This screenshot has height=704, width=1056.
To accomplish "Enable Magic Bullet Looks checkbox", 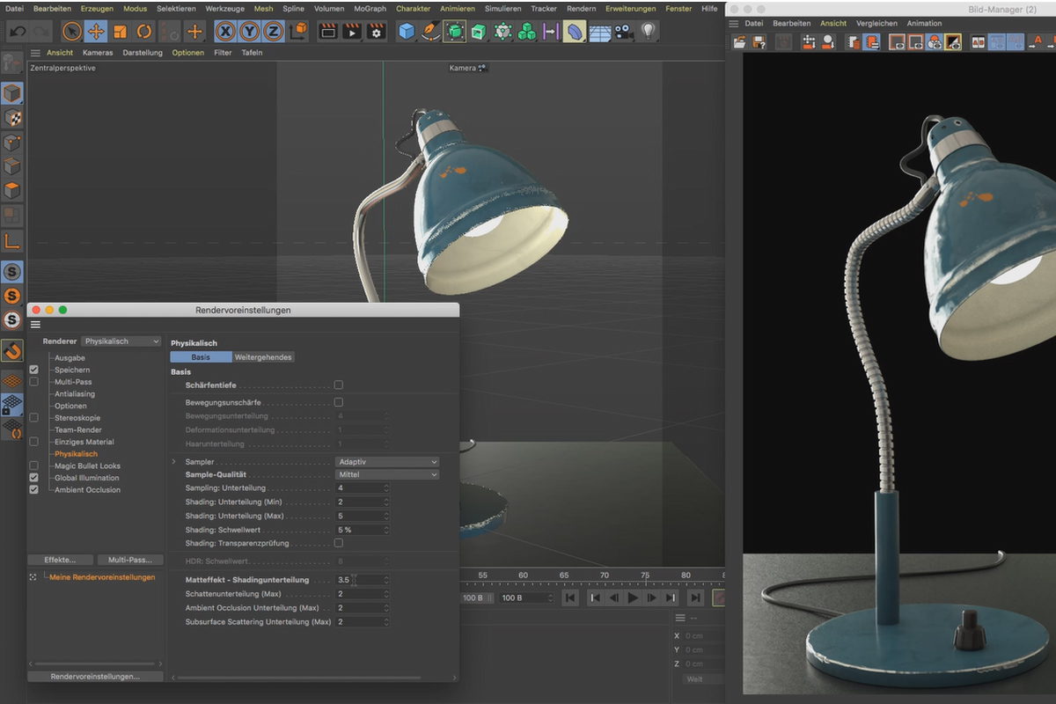I will [x=33, y=466].
